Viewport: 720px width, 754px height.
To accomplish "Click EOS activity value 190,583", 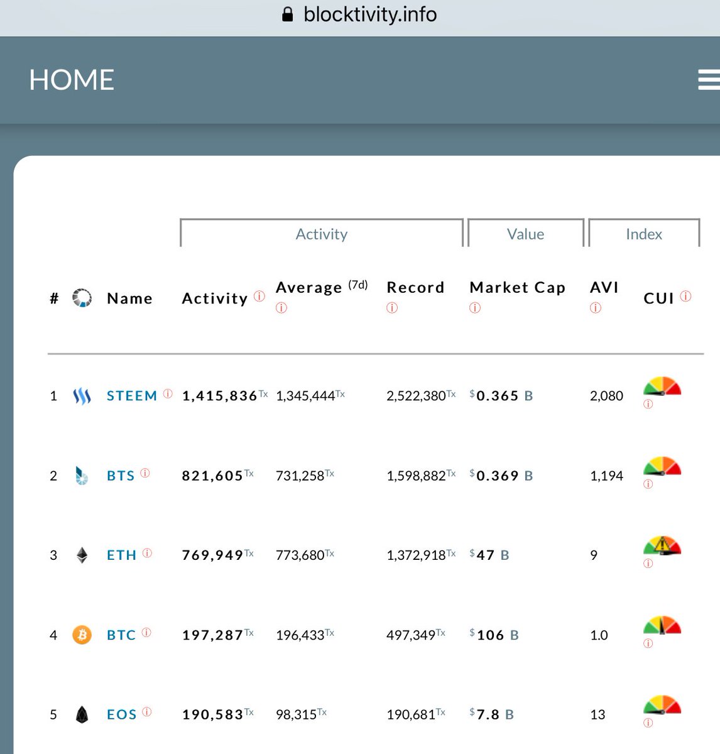I will point(212,714).
